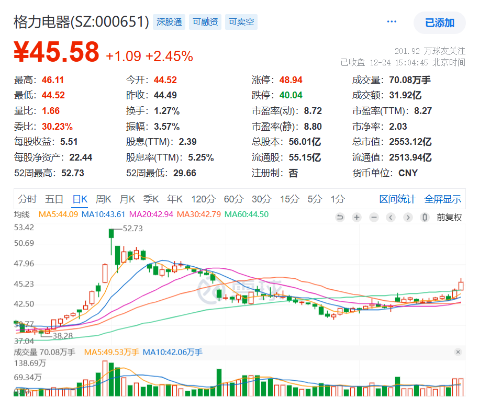Click the 均线 label above the chart
This screenshot has width=479, height=397.
click(x=21, y=214)
